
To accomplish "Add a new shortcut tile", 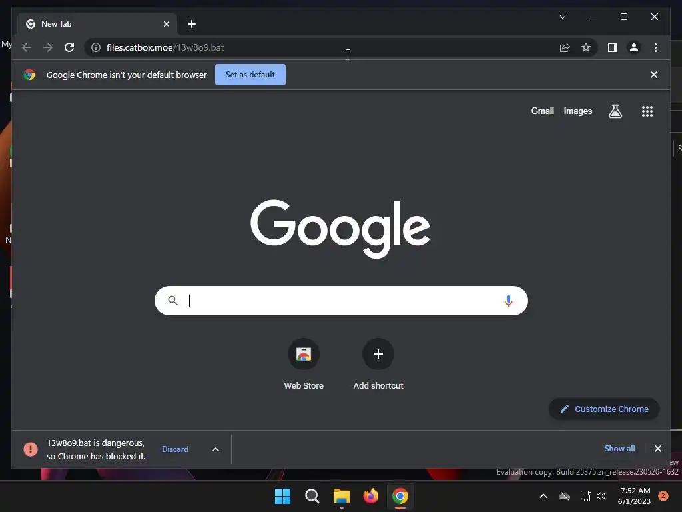I will (x=378, y=365).
